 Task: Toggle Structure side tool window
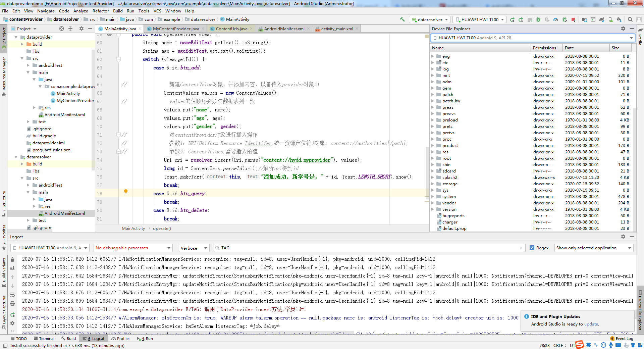point(4,203)
